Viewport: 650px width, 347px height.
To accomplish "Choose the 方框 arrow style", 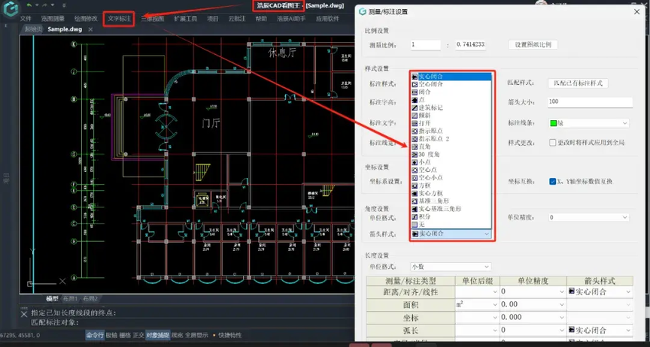I will pyautogui.click(x=451, y=186).
